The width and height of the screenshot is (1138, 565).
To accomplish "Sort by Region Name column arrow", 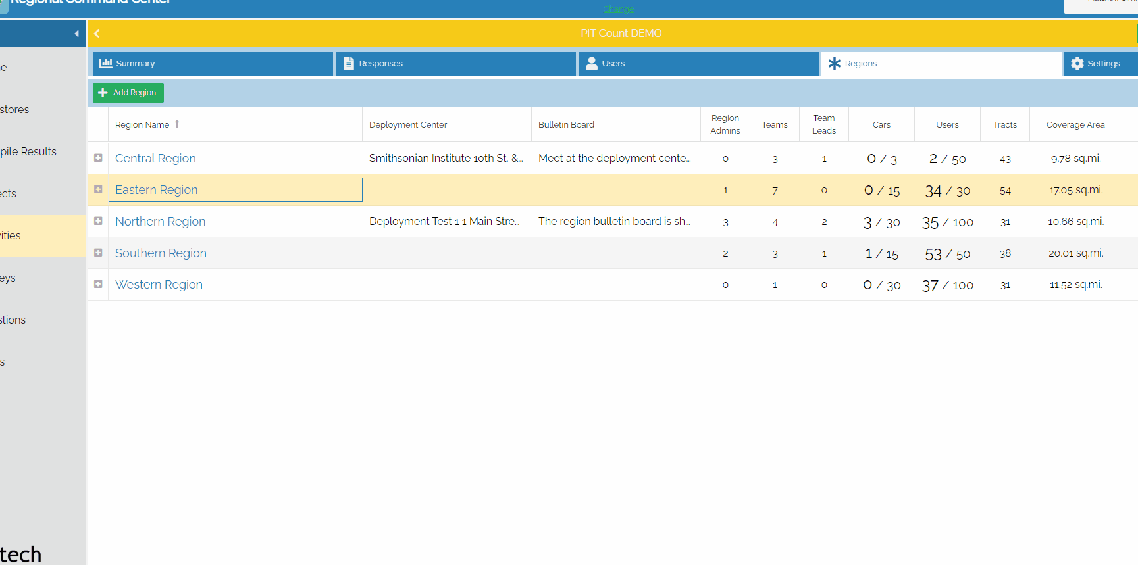I will pos(177,124).
